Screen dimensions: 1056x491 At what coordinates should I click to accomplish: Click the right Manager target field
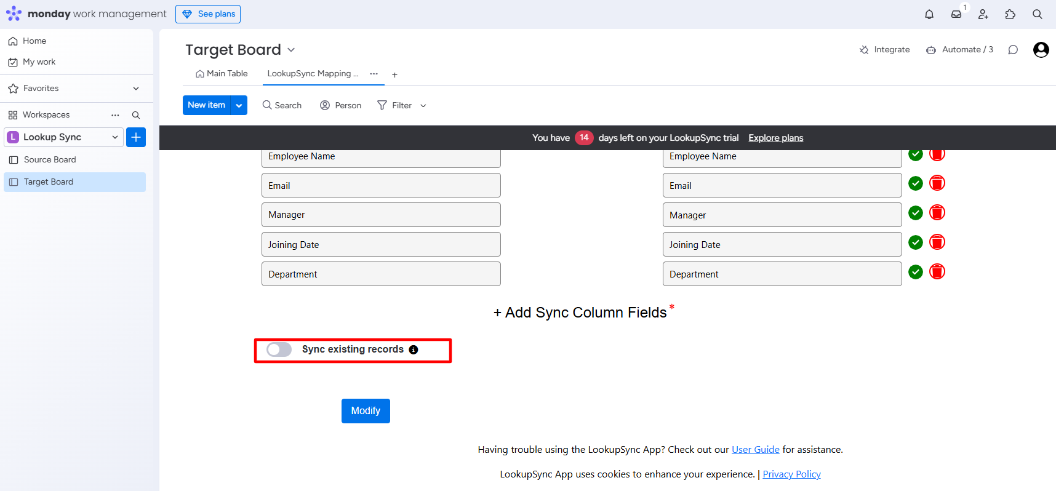click(782, 215)
